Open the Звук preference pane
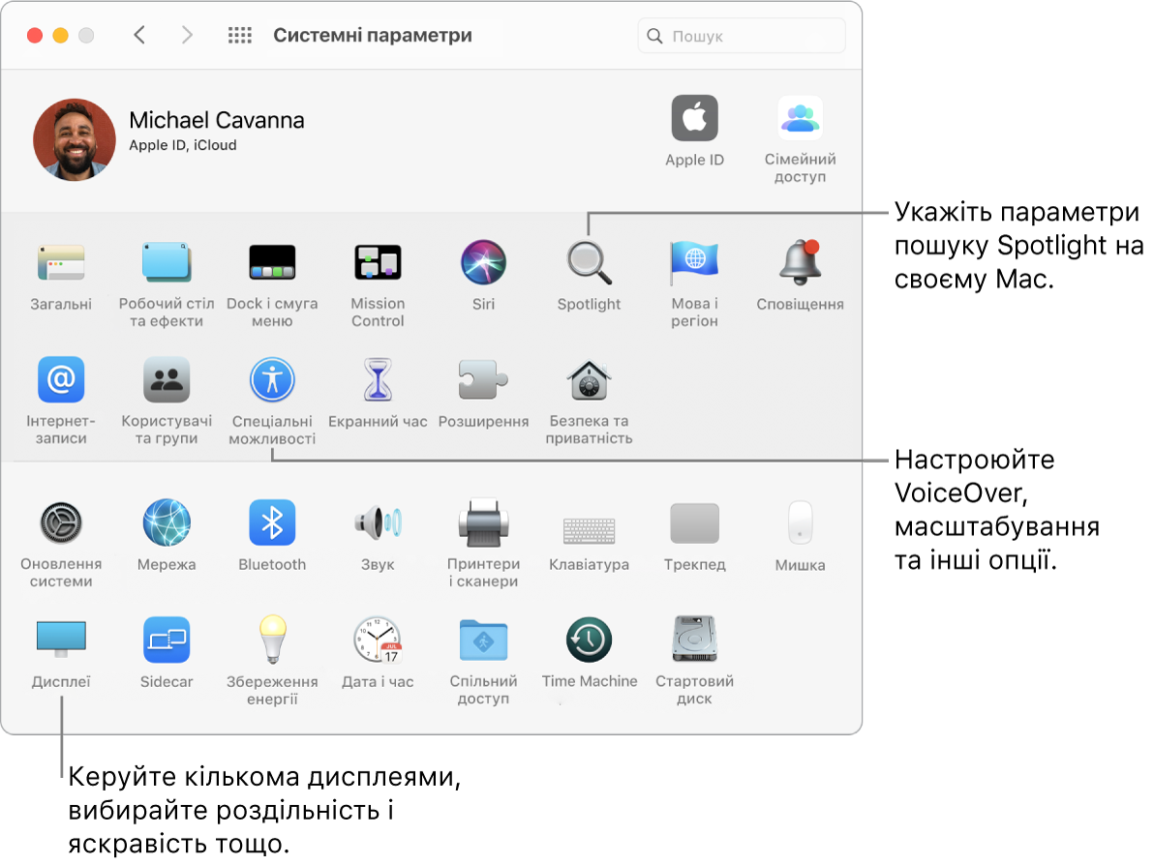This screenshot has height=865, width=1154. (x=378, y=522)
